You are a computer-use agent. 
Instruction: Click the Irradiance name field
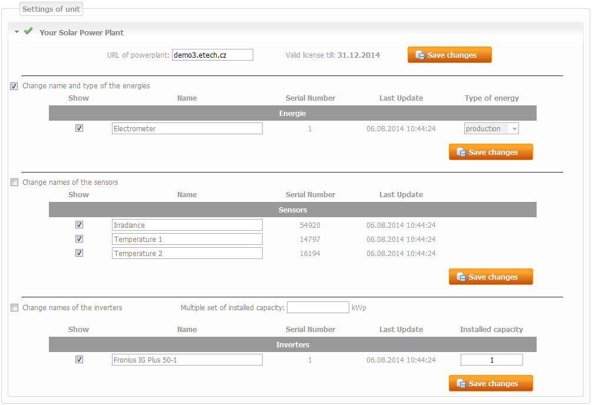coord(187,225)
